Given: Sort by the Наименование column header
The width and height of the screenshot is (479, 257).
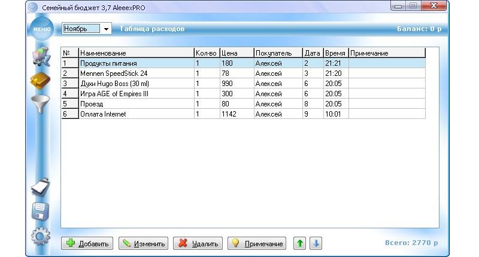Looking at the screenshot, I should tap(137, 53).
